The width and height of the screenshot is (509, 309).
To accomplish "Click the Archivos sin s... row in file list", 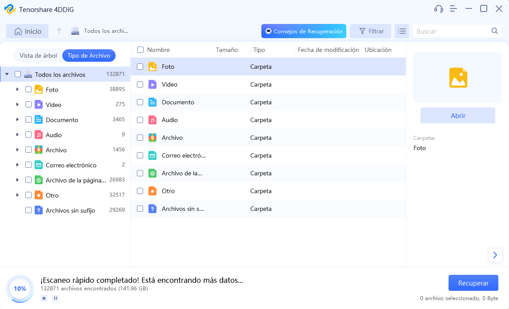I will (x=268, y=209).
